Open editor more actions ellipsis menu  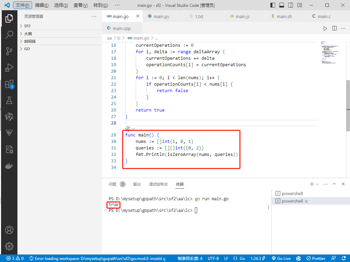(343, 28)
